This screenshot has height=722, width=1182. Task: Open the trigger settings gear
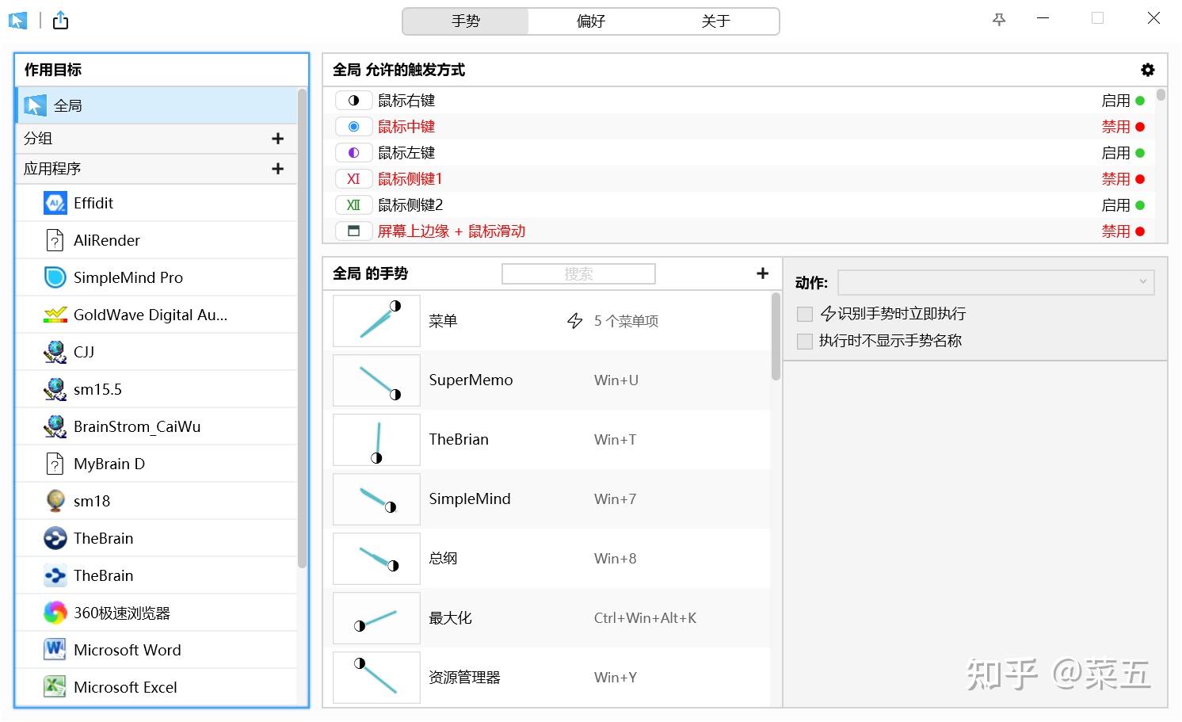click(x=1147, y=70)
